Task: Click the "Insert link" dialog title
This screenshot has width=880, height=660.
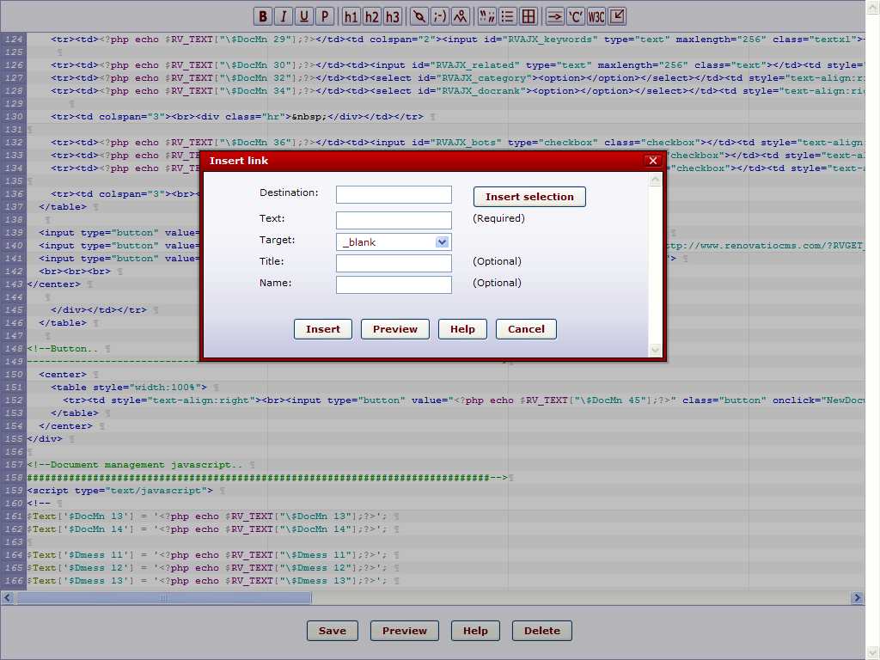Action: 239,161
